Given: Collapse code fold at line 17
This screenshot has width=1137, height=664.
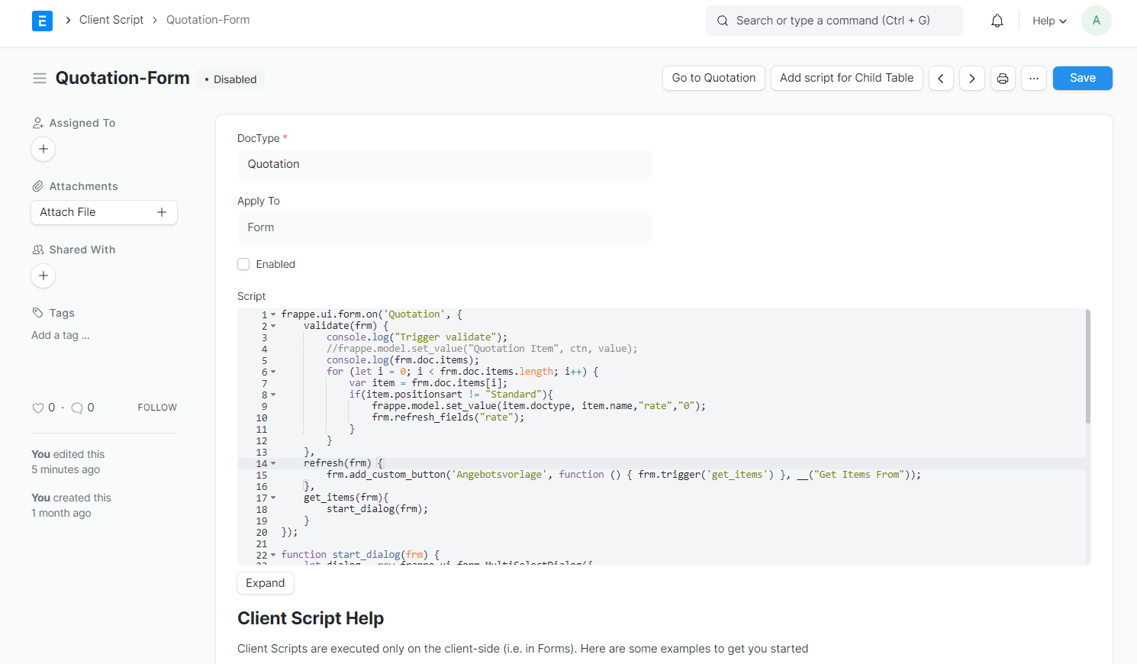Looking at the screenshot, I should pos(273,498).
